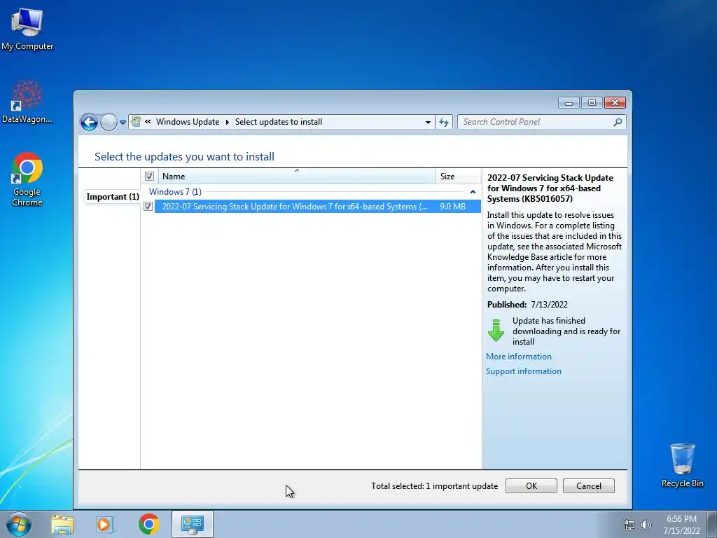Click the taskbar clock showing 6:56 PM
This screenshot has height=538, width=717.
coord(681,524)
